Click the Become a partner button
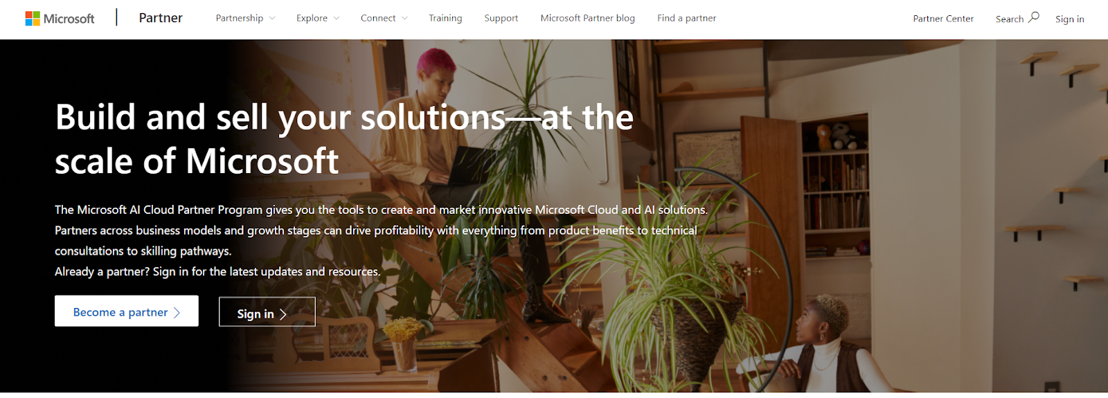The image size is (1108, 398). coord(127,311)
